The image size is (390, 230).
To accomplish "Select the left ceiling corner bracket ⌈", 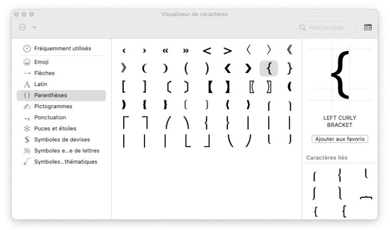I will [126, 123].
